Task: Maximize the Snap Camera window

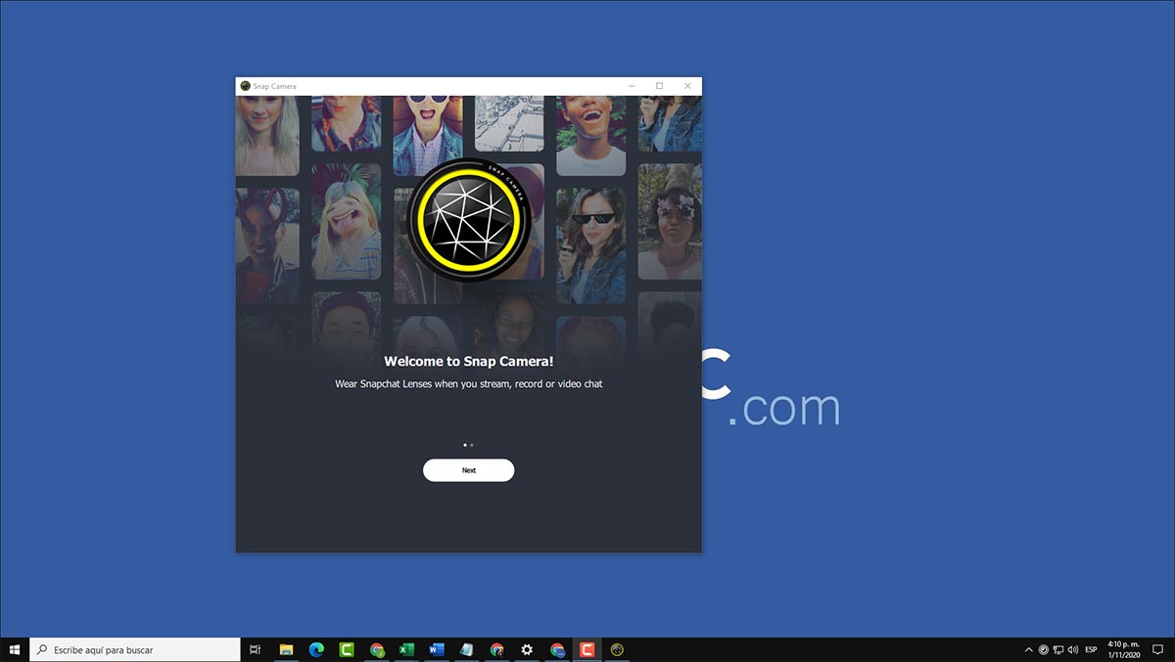Action: tap(659, 86)
